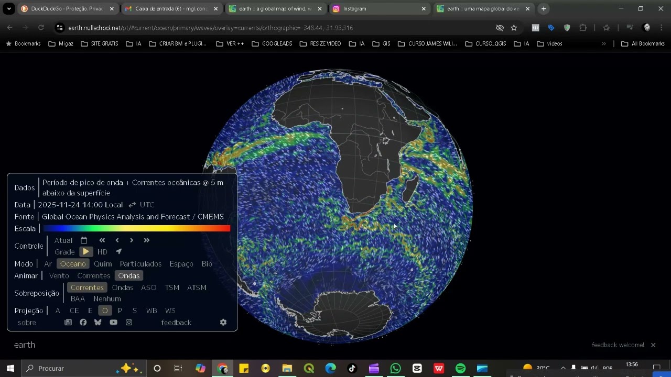Switch projection to WB
The image size is (671, 377).
151,311
